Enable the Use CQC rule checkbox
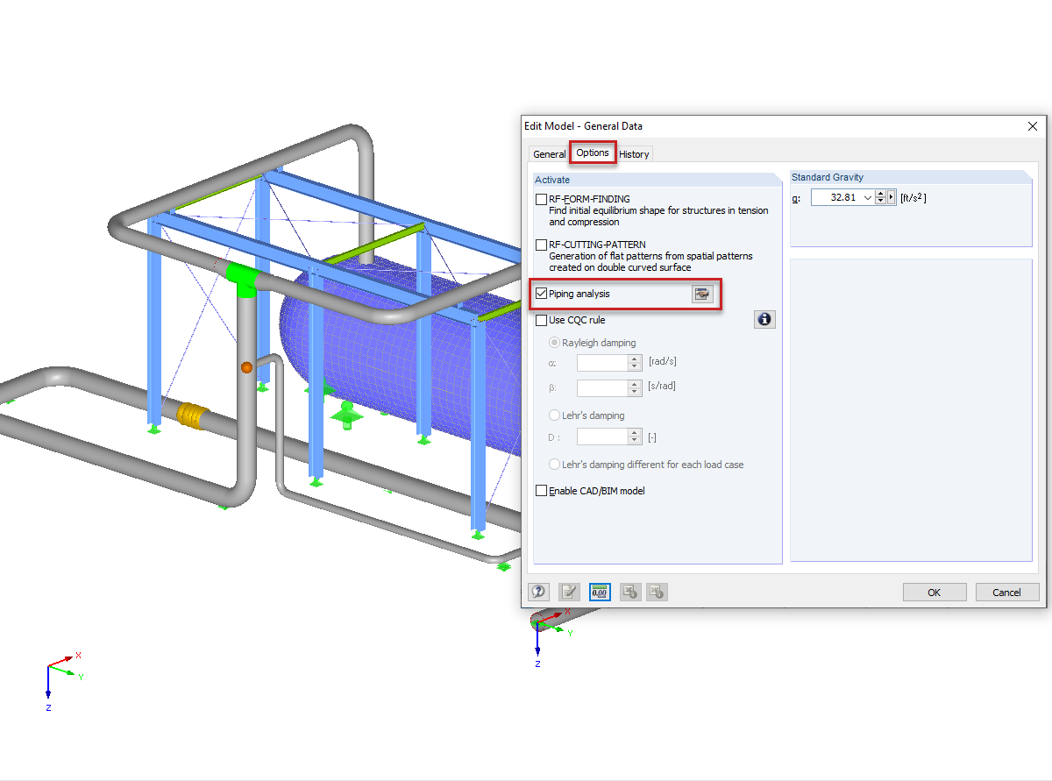The width and height of the screenshot is (1052, 781). tap(541, 320)
